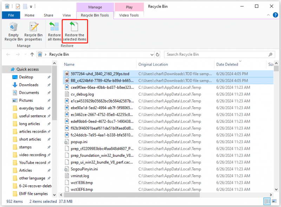Click chevron before Recycle Bin in address path
Viewport: 281px width, 207px height.
[46, 54]
